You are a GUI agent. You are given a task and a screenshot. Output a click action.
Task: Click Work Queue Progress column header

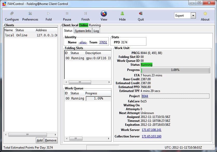[x=98, y=93]
